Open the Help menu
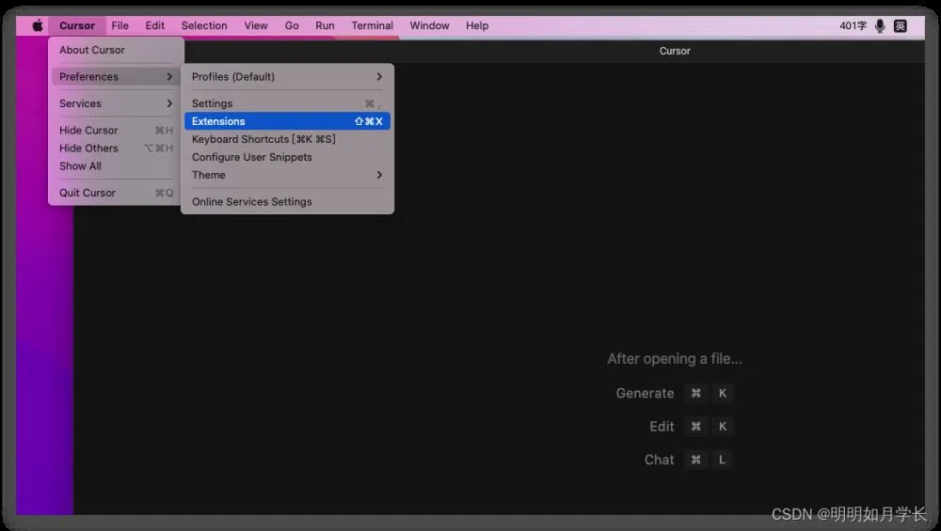The height and width of the screenshot is (531, 941). (477, 25)
